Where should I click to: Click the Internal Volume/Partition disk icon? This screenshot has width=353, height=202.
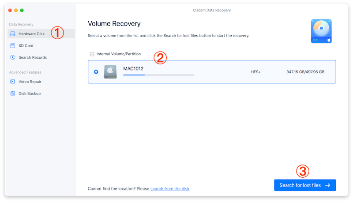coord(92,54)
